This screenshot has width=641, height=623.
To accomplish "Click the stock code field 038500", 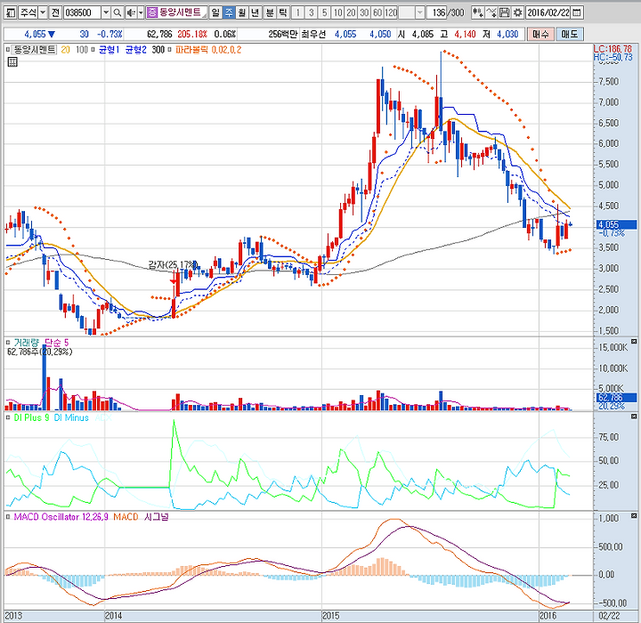I will coord(82,12).
